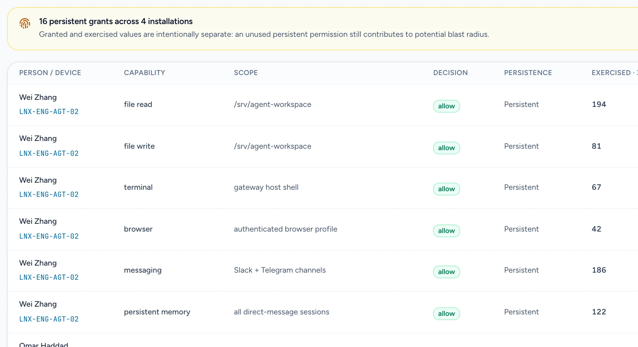Click the exercised count 122
Screen dimensions: 638x347
(599, 312)
